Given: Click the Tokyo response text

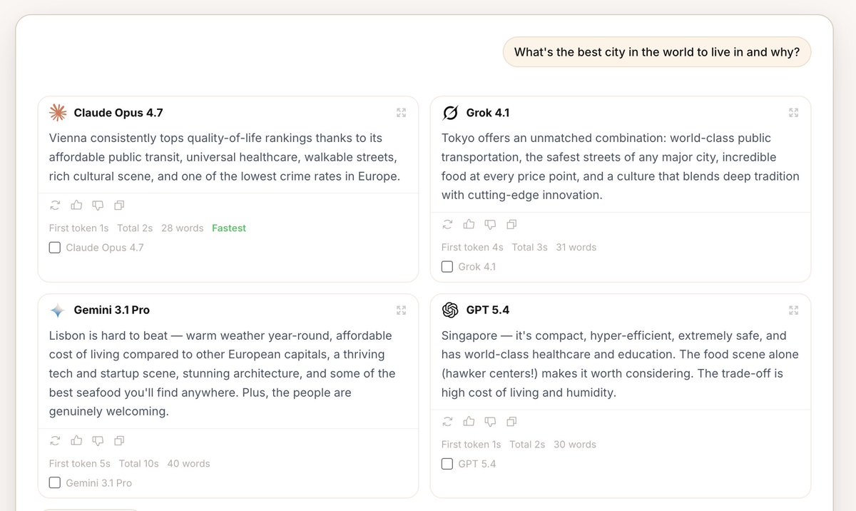Looking at the screenshot, I should click(x=621, y=166).
